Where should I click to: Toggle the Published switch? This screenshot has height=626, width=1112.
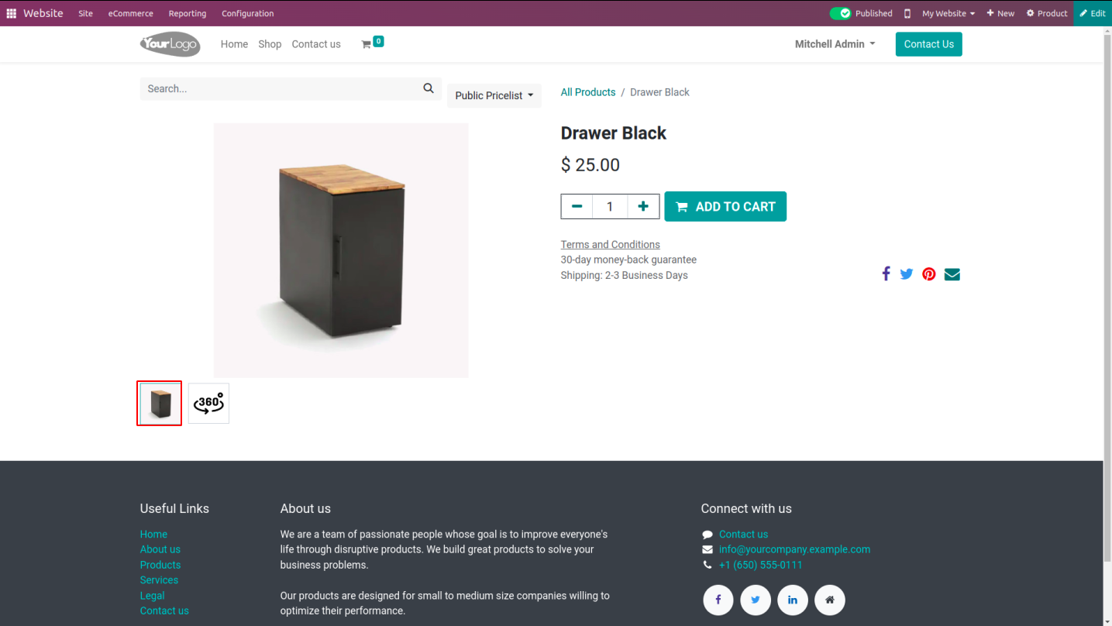click(x=840, y=13)
